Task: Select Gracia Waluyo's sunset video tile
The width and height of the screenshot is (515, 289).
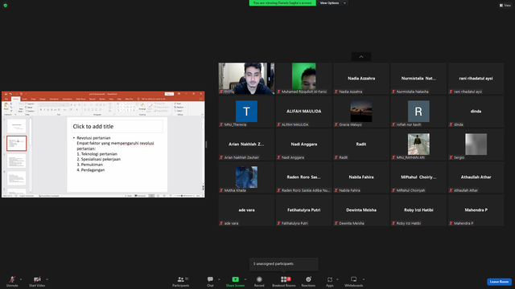Action: pos(361,112)
